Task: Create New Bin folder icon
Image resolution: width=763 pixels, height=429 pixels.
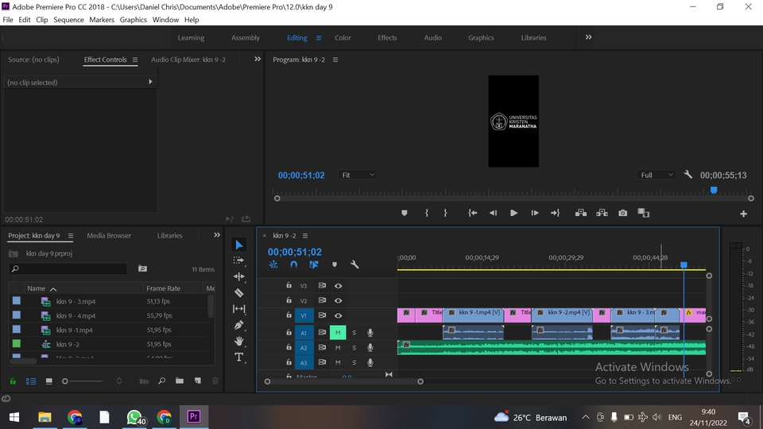Action: pos(180,381)
